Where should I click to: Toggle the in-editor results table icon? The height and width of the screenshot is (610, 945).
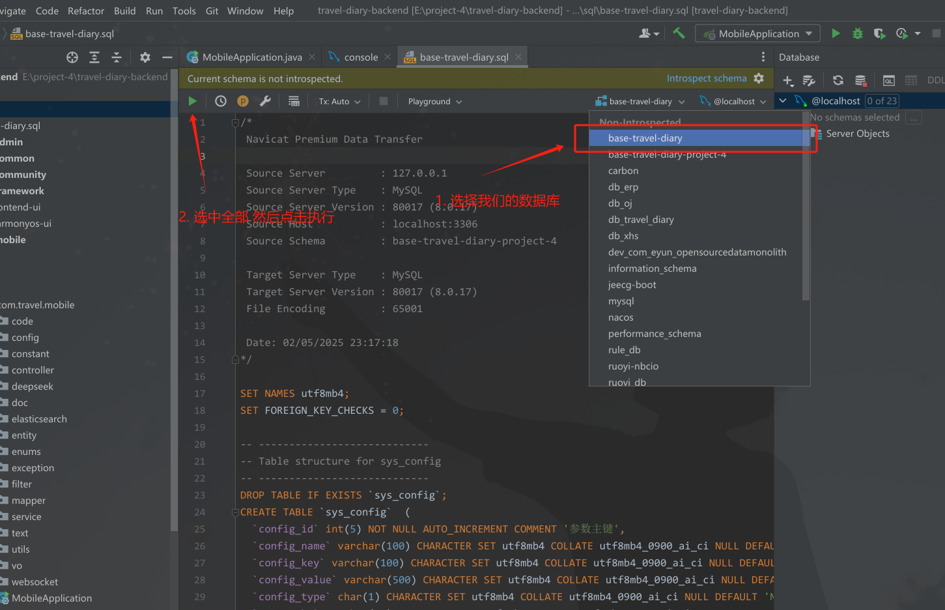(x=294, y=101)
